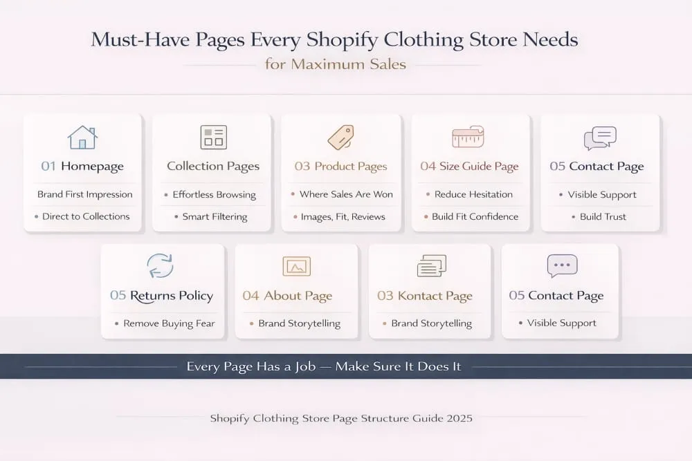Click 'Brand First Impression' text
The width and height of the screenshot is (692, 461).
point(84,194)
